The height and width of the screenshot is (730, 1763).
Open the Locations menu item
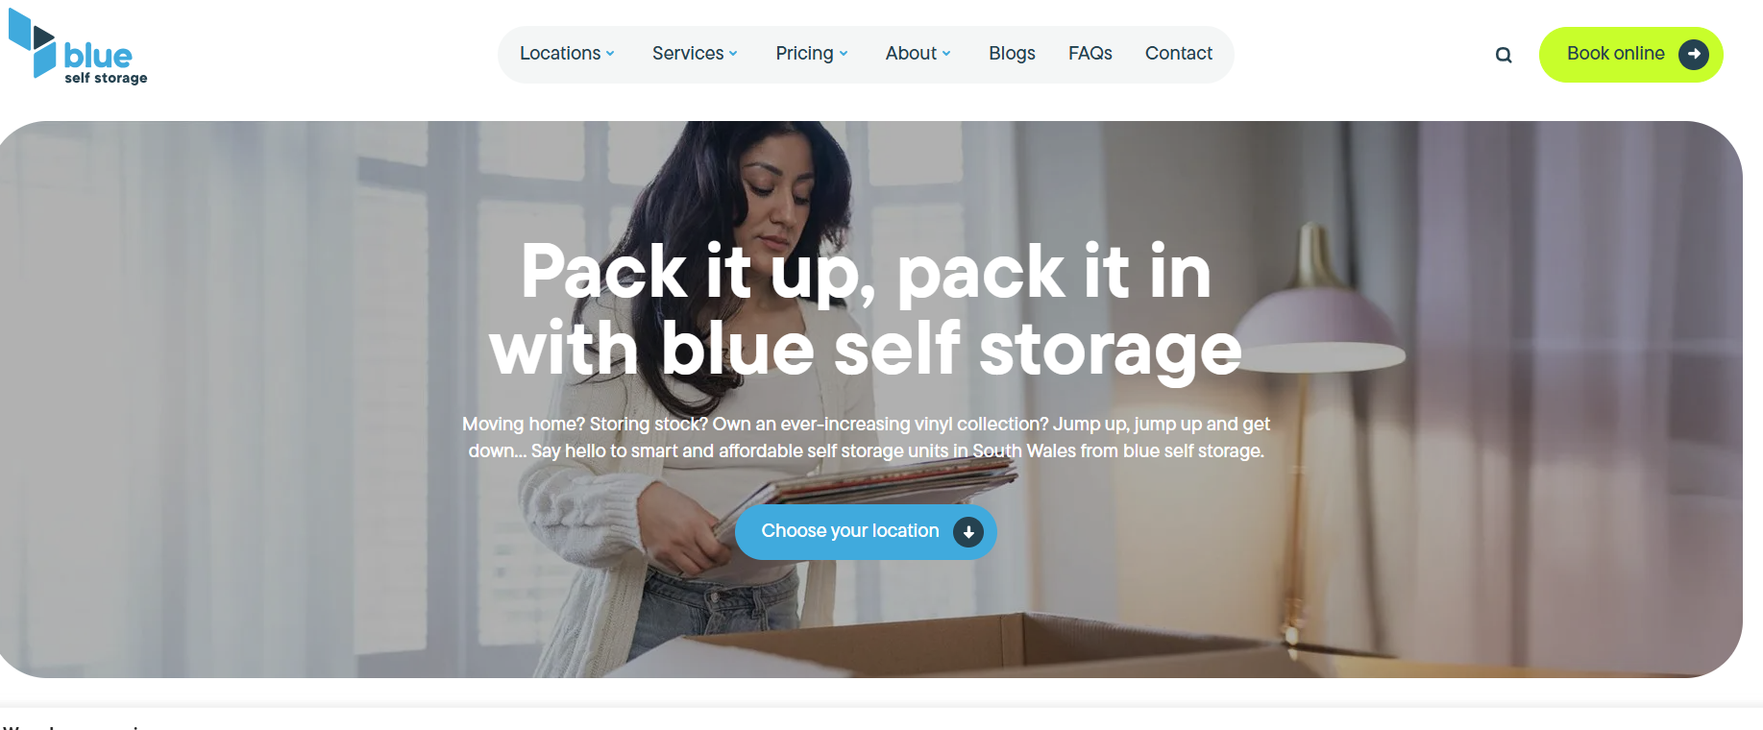pos(560,54)
